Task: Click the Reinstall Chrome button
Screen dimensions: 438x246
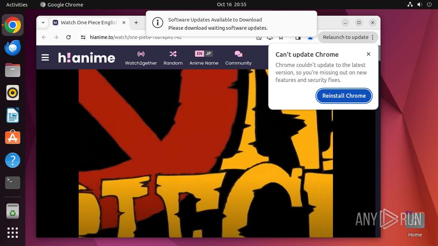Action: (344, 96)
